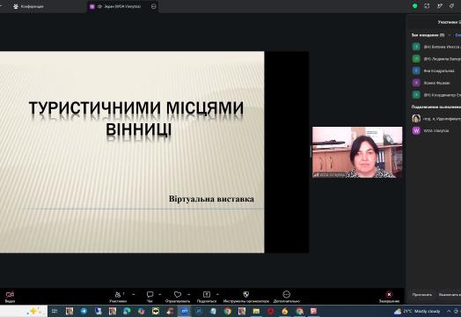Screen dimensions: 461x317
Task: Switch to the Конференция tab
Action: [28, 6]
